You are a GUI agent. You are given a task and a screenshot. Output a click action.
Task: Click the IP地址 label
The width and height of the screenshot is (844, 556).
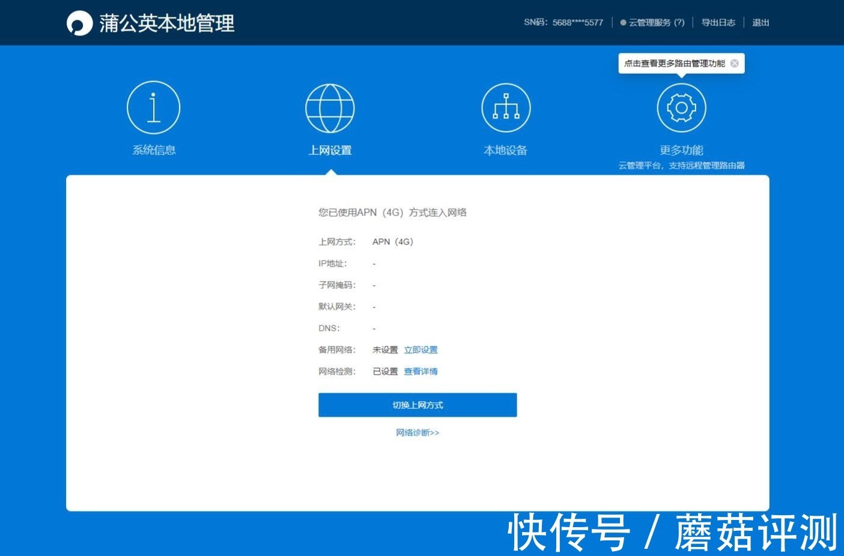coord(333,263)
